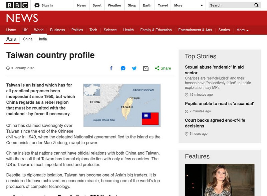The width and height of the screenshot is (267, 196).
Task: Click the Sign in account icon
Action: click(x=37, y=5)
